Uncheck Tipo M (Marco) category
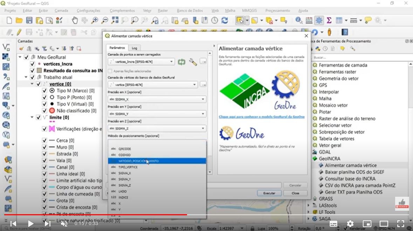The width and height of the screenshot is (413, 231). 44,91
